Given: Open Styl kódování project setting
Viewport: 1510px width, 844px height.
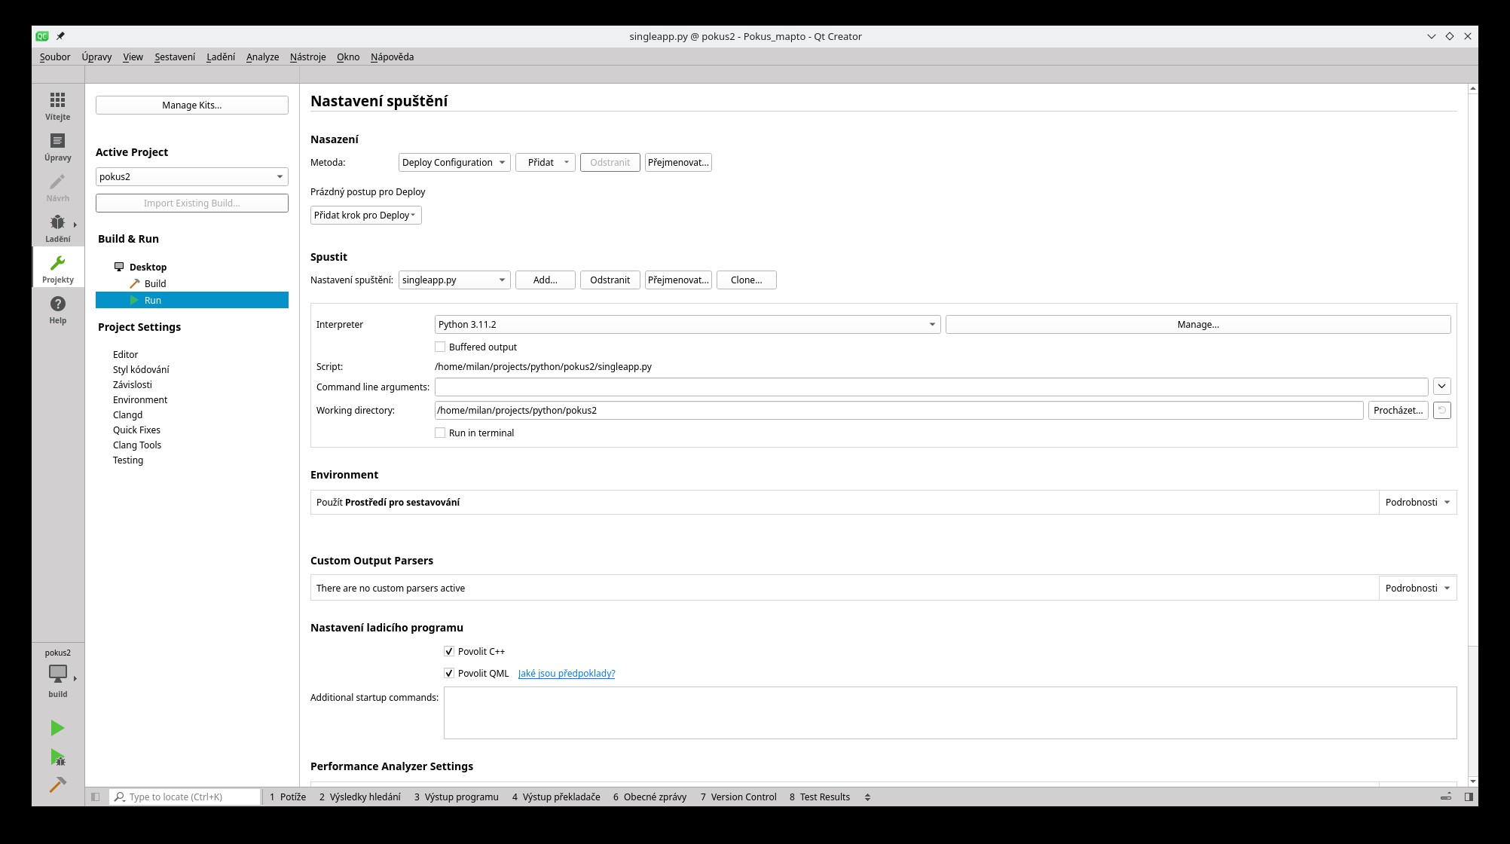Looking at the screenshot, I should (x=141, y=369).
